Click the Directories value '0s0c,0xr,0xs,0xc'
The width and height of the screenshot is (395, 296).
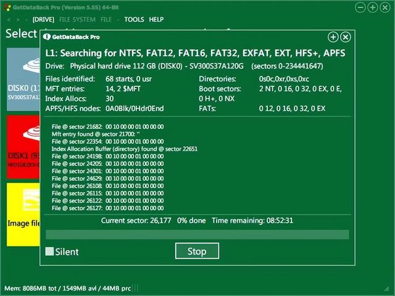(284, 79)
